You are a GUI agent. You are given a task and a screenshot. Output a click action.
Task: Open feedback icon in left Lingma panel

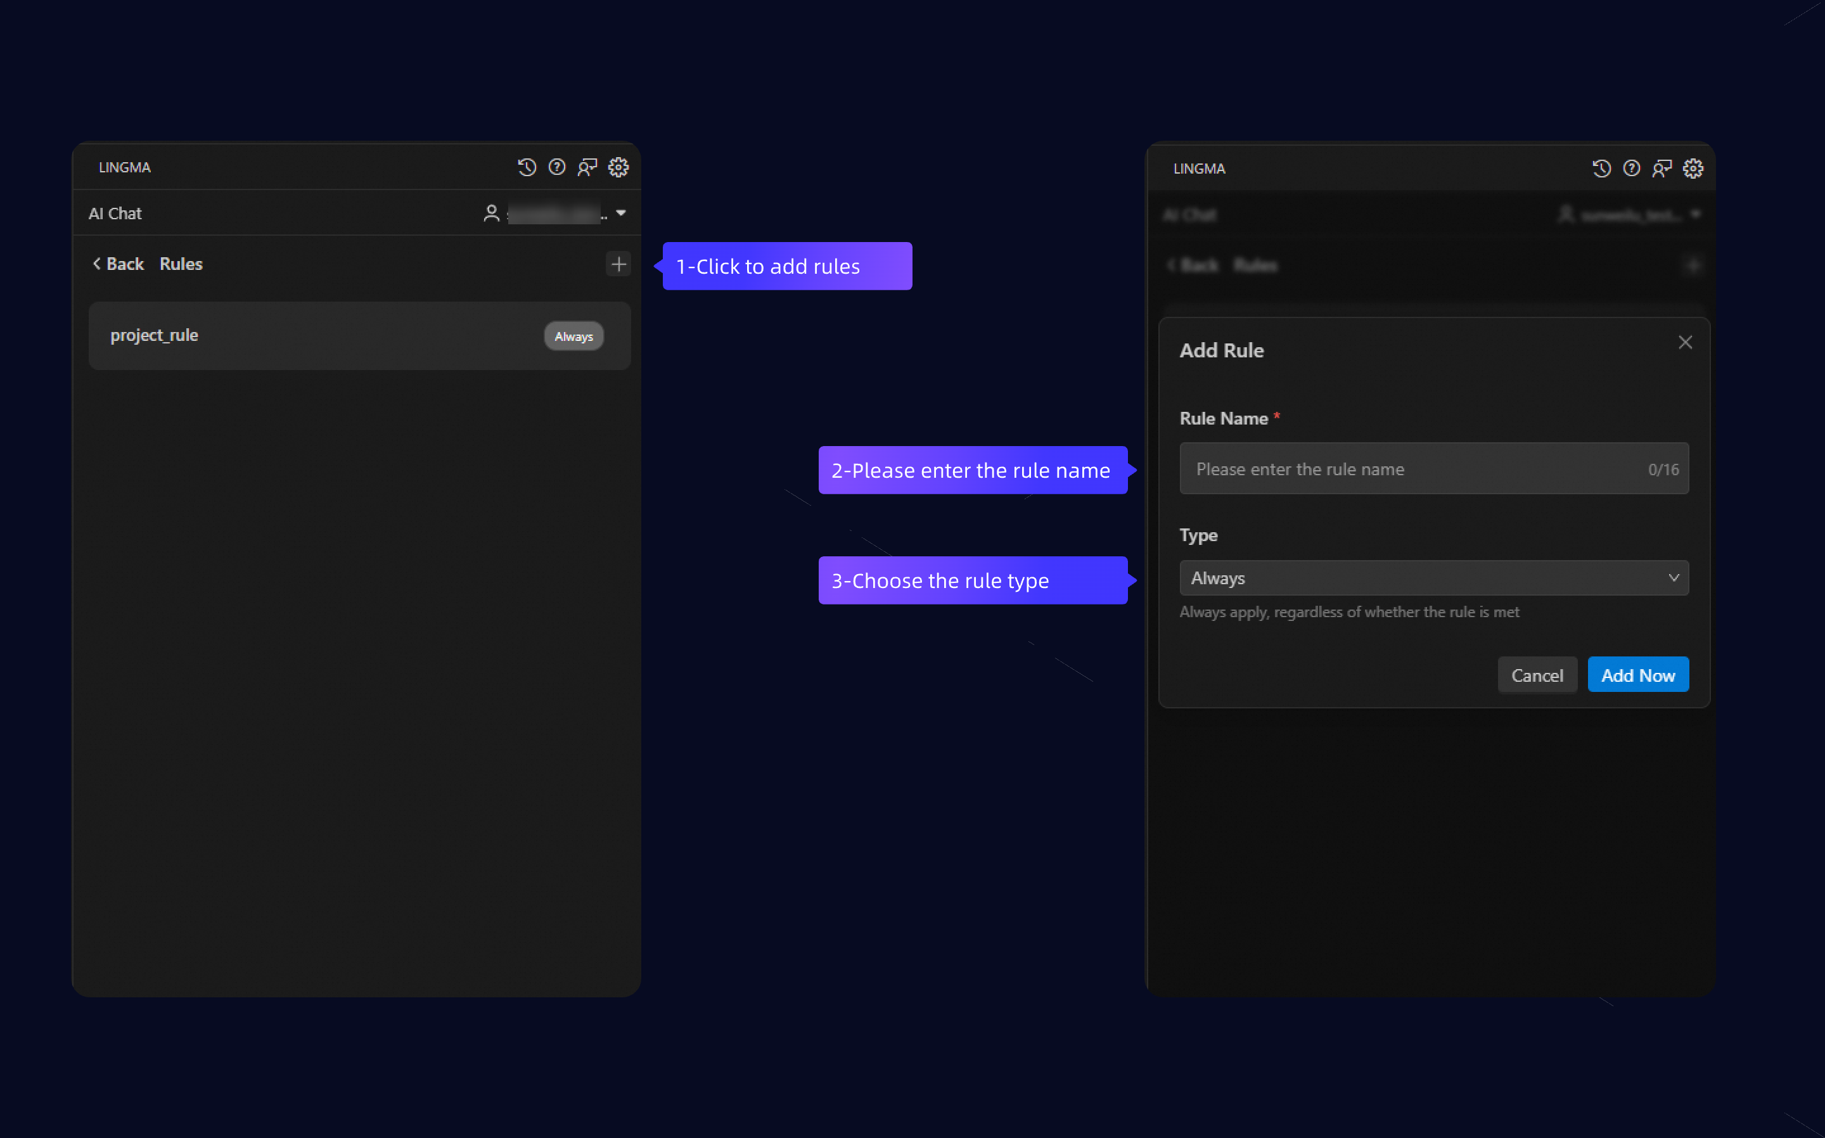(x=587, y=167)
